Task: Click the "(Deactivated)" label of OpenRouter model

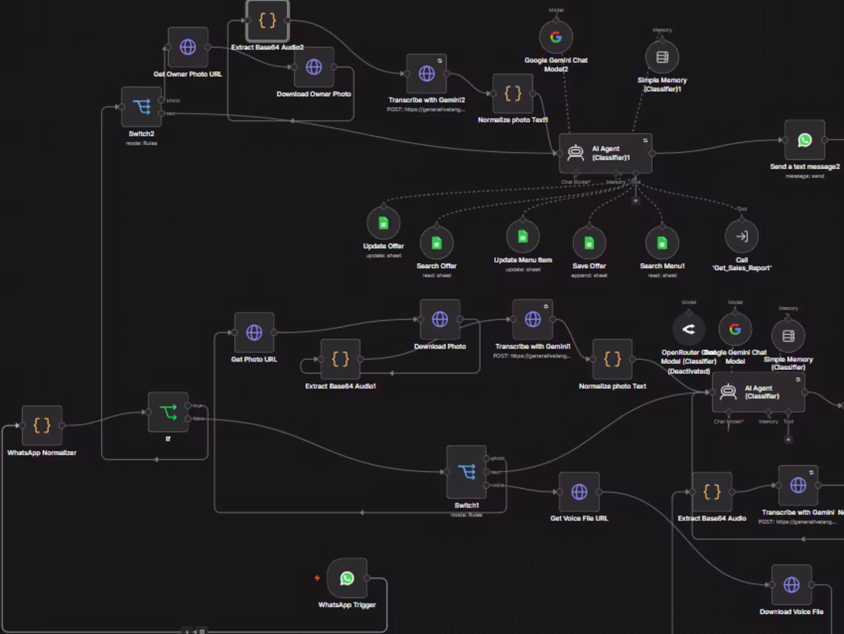Action: 689,371
